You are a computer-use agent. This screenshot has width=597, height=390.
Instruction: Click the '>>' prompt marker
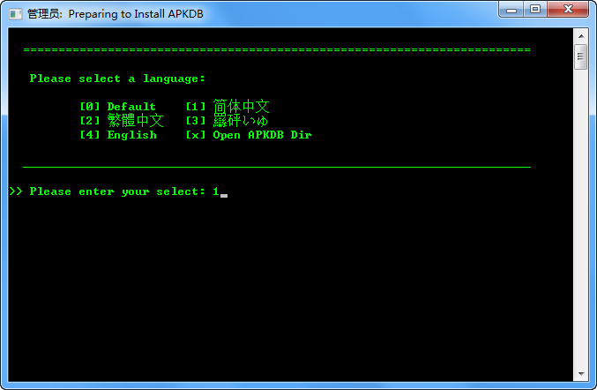coord(16,191)
